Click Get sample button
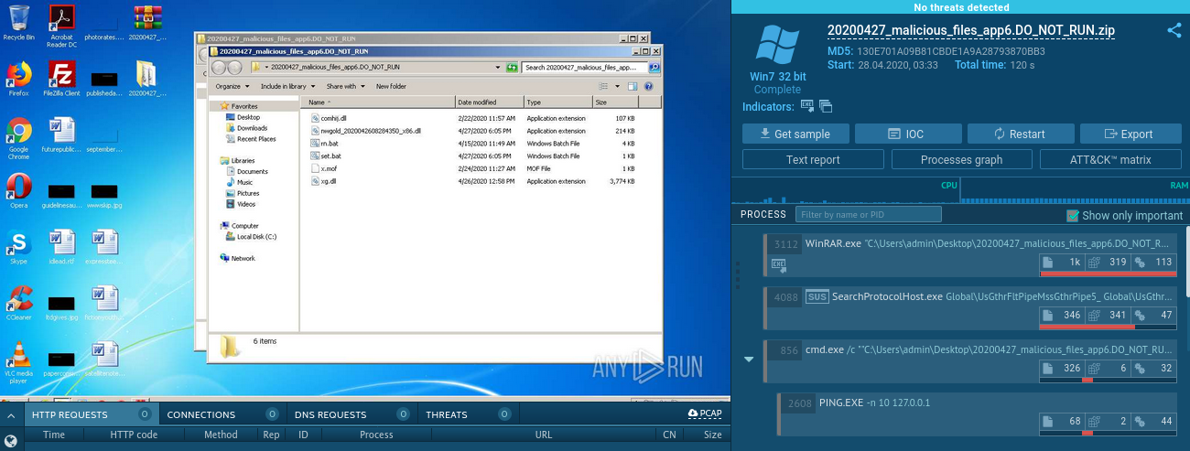The height and width of the screenshot is (451, 1190). click(795, 134)
